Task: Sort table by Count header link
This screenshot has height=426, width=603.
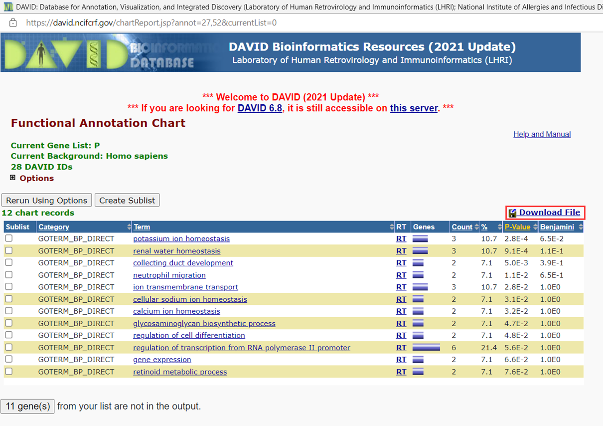Action: [462, 227]
